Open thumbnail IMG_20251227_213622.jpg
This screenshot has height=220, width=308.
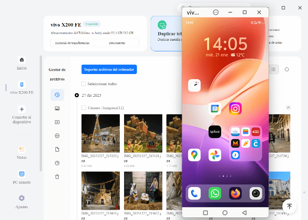click(x=143, y=191)
